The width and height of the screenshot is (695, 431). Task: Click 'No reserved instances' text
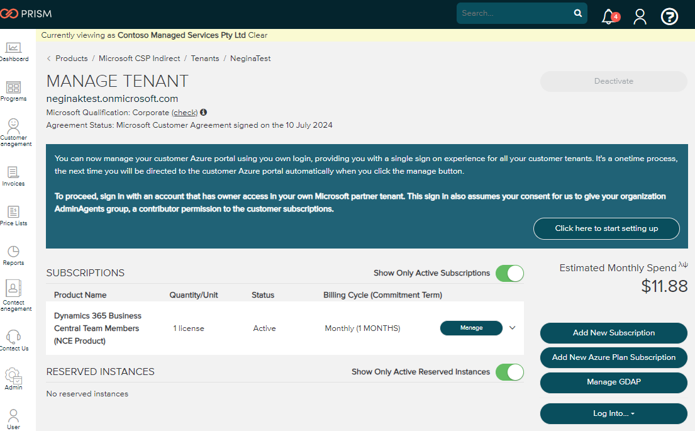(x=87, y=394)
